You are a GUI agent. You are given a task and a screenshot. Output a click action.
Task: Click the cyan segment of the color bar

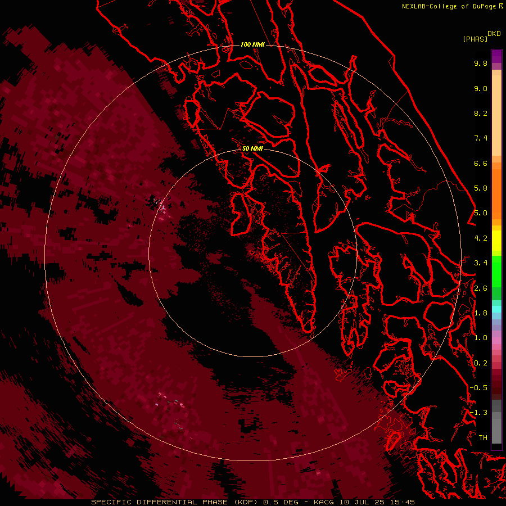[x=496, y=309]
